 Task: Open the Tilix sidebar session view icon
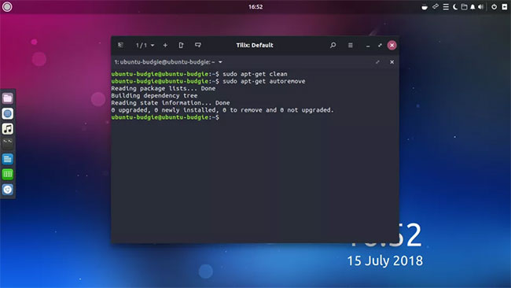(x=120, y=45)
